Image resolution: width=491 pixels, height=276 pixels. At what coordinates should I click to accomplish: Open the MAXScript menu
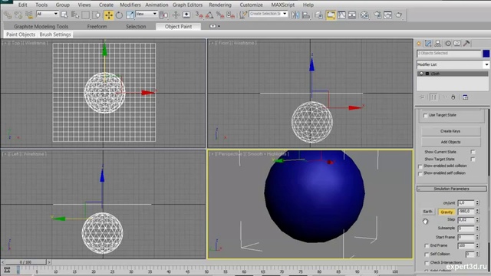[283, 5]
